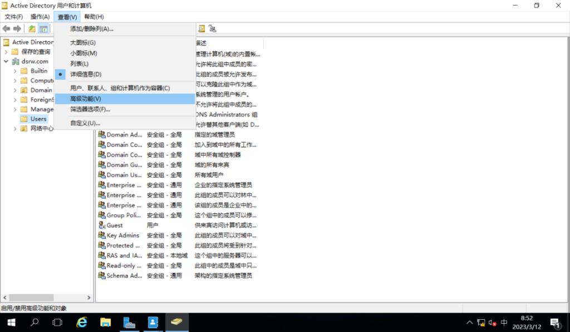
Task: Select the Domain Ad... group icon
Action: 102,135
